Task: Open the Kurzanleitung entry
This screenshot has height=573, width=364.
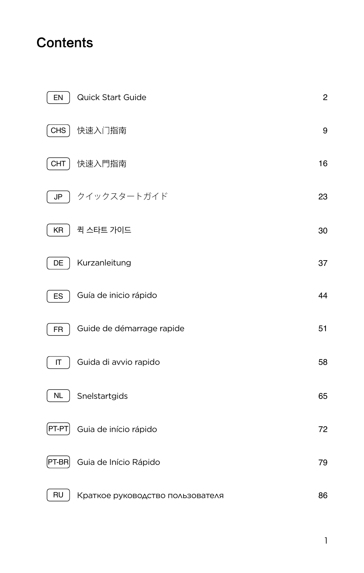Action: (x=104, y=263)
